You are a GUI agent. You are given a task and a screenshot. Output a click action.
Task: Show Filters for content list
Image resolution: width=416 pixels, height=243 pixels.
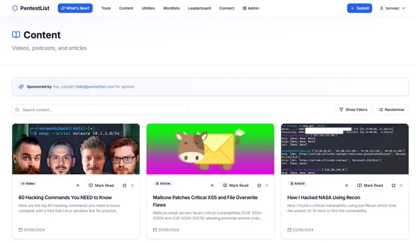pos(353,110)
